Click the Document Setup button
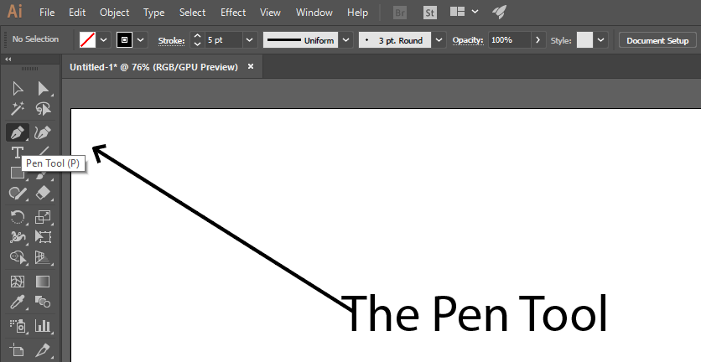Viewport: 701px width, 362px height. (657, 40)
